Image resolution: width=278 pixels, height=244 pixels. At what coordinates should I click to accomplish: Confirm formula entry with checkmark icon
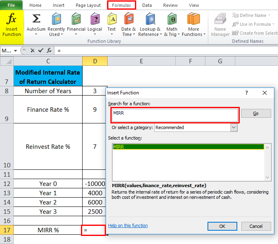[x=41, y=50]
